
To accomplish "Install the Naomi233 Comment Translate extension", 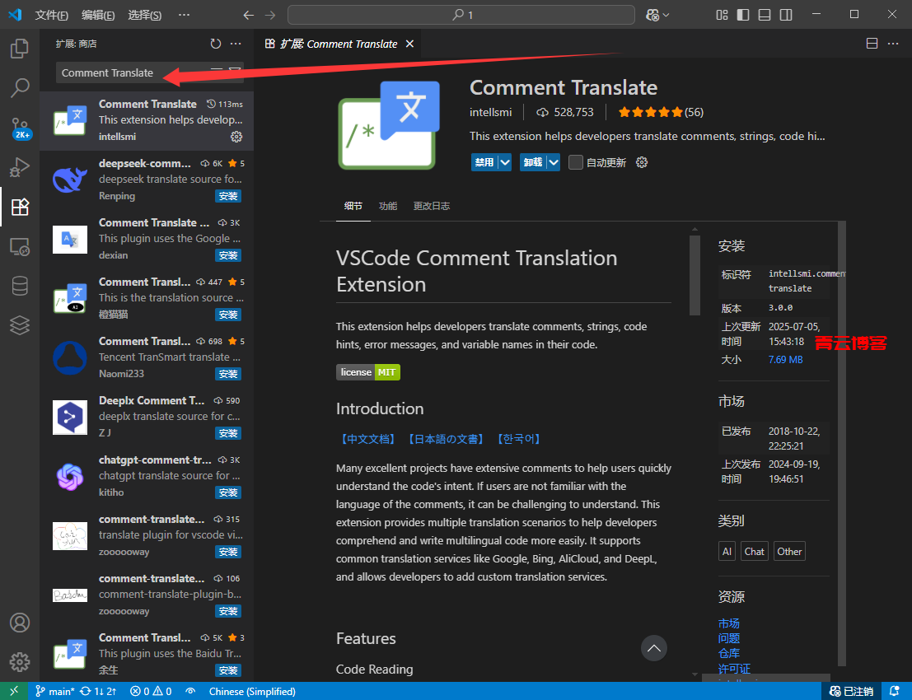I will point(228,374).
